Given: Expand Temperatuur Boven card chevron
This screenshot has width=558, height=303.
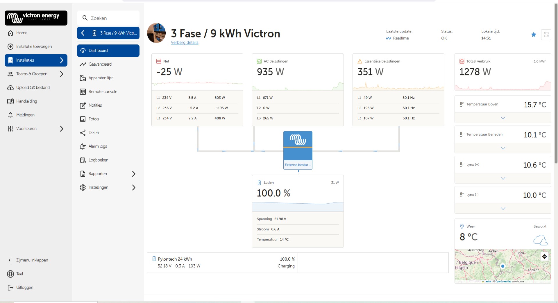Looking at the screenshot, I should [x=503, y=118].
